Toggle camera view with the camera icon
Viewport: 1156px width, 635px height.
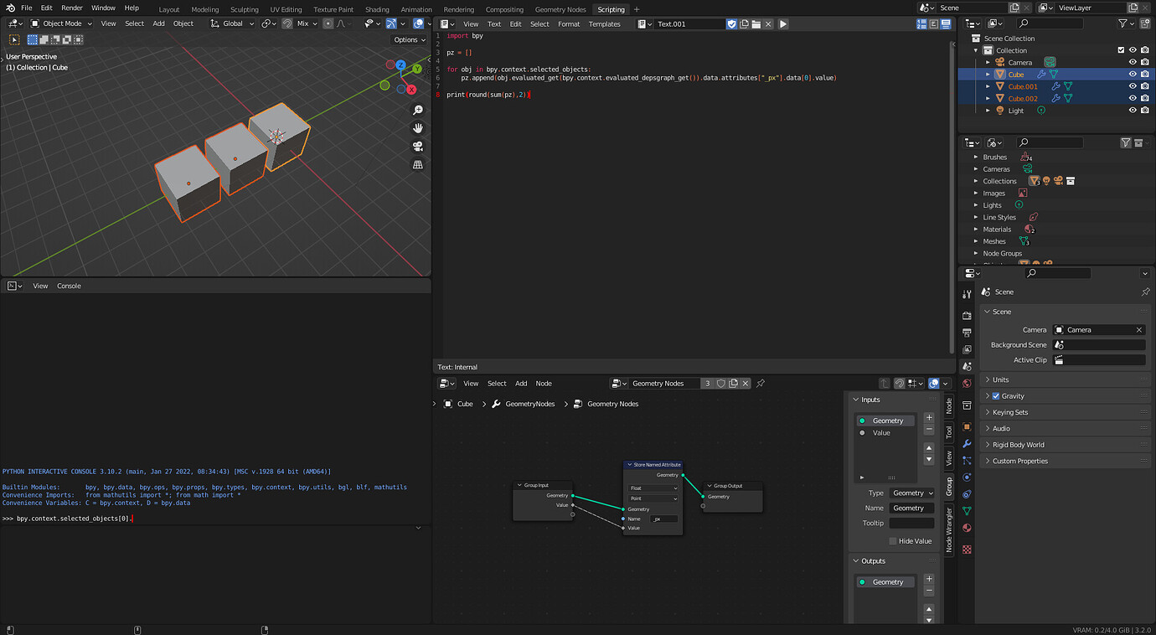[x=418, y=147]
